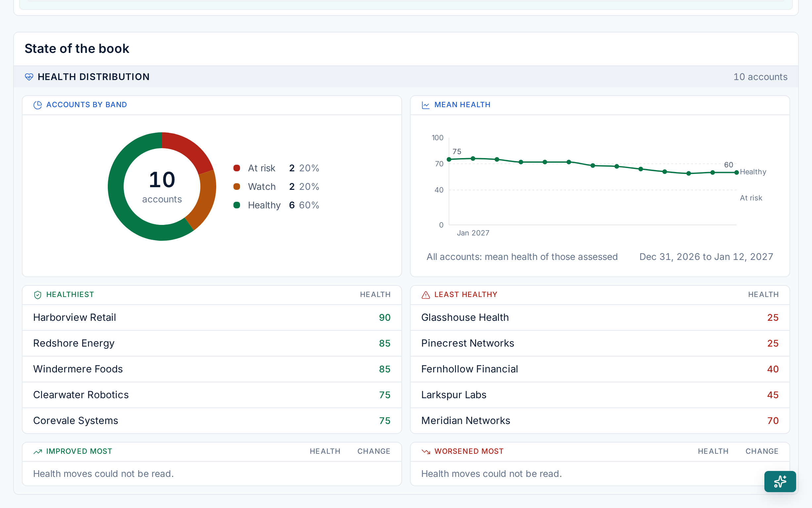The width and height of the screenshot is (812, 508).
Task: Open the Larkspur Labs account row
Action: pos(600,395)
